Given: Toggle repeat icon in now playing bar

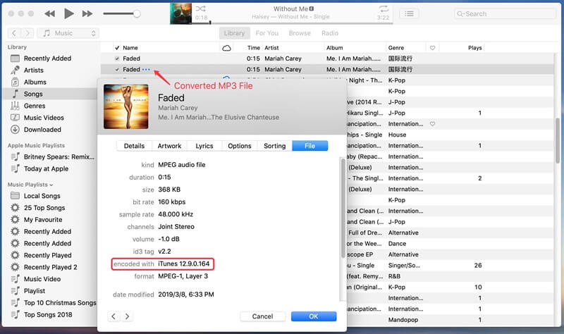Looking at the screenshot, I should coord(384,8).
